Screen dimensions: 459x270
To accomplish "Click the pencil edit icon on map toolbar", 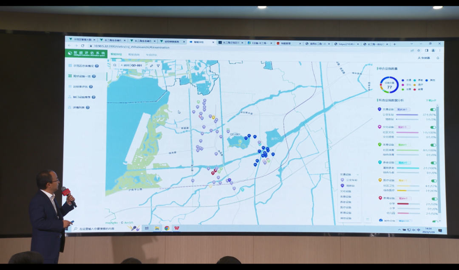I will click(151, 65).
